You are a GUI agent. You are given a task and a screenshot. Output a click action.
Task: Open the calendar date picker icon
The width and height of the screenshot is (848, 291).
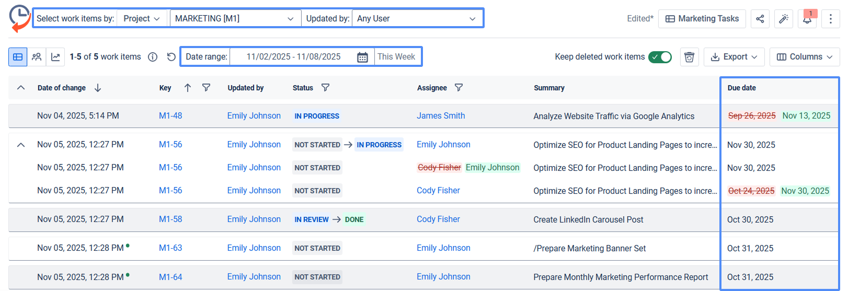click(362, 57)
